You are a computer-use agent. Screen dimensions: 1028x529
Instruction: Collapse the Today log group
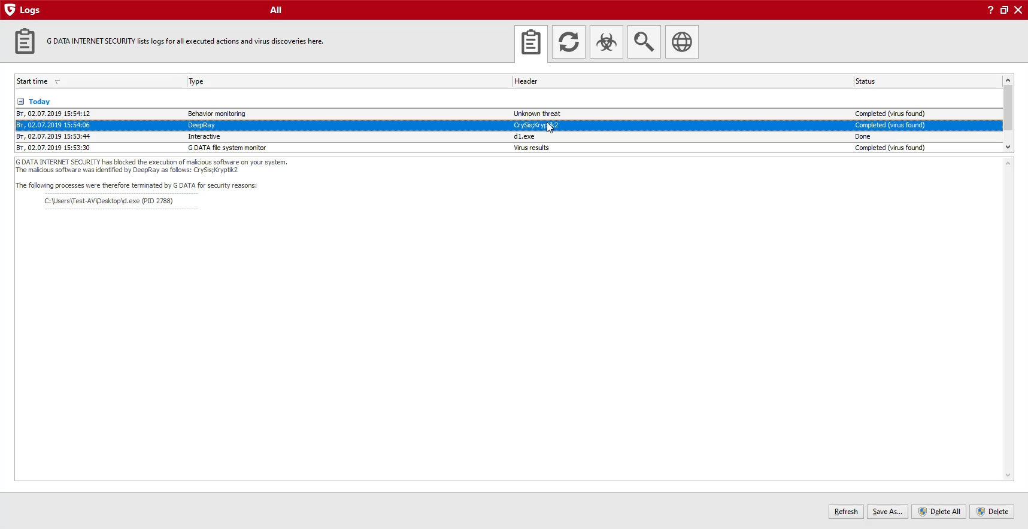[20, 102]
